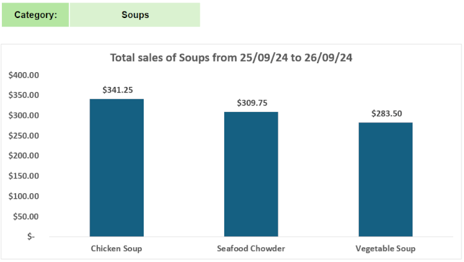Click the $100.00 value axis label
Screen dimensions: 464x262
[x=24, y=196]
